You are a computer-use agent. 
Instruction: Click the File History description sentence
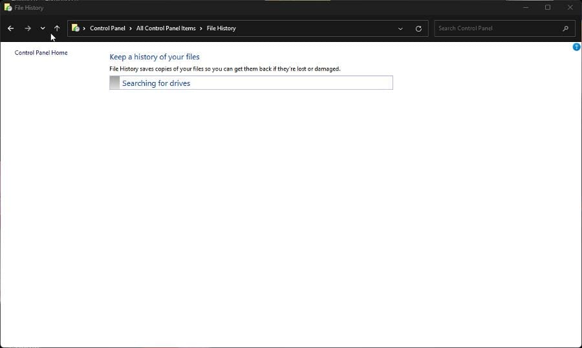(x=225, y=68)
